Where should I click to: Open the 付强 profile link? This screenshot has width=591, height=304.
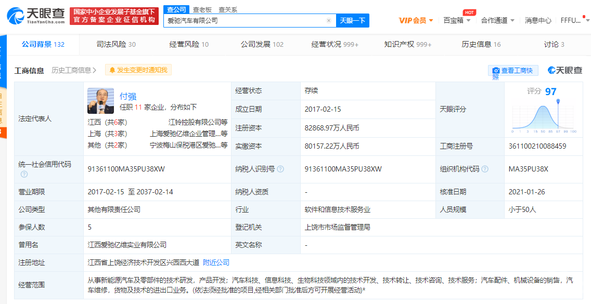click(x=128, y=97)
